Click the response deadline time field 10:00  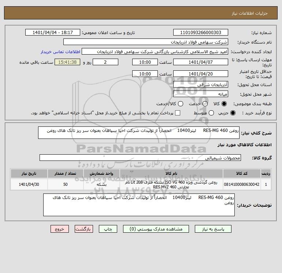145,62
